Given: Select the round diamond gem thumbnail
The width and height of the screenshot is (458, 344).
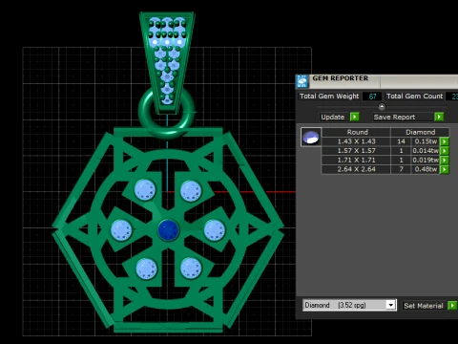Looking at the screenshot, I should click(311, 137).
